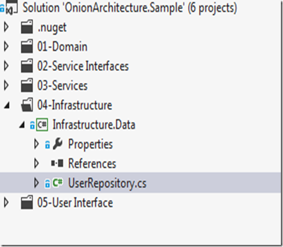The image size is (283, 247).
Task: Collapse the 04-Infrastructure folder
Action: pyautogui.click(x=7, y=106)
